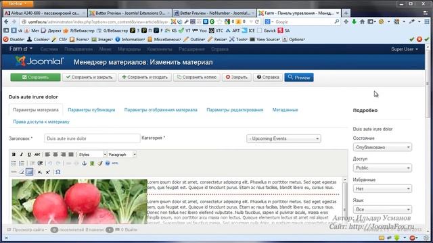Screen dimensions: 433x243
Task: Open the Доступ dropdown showing Public
Action: tap(382, 168)
